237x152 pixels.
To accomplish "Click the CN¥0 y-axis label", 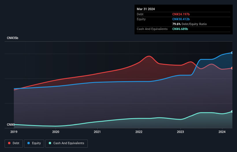I will pos(11,125).
